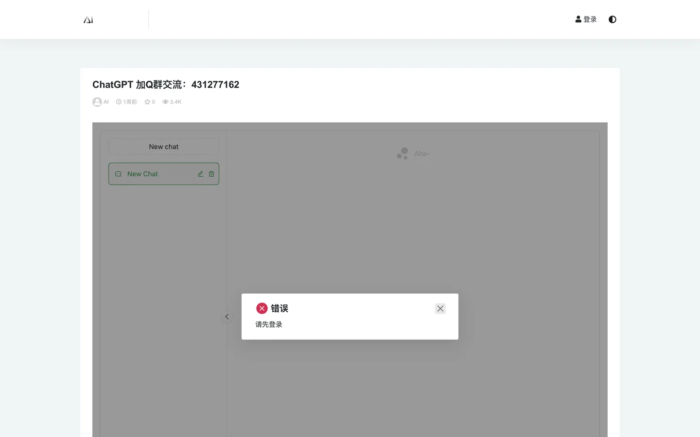Select the New Chat conversation item
Screen dimensions: 700x437
point(164,174)
